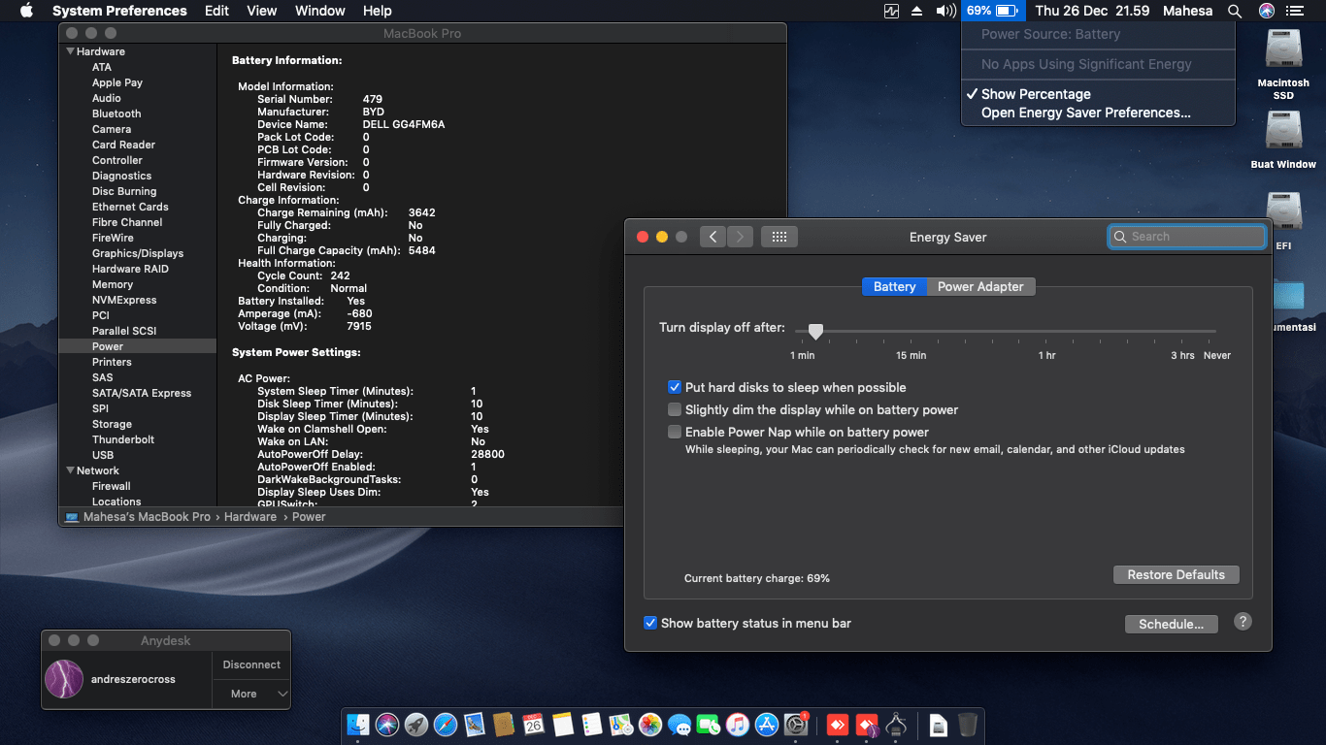This screenshot has width=1326, height=745.
Task: Open Finder from the Dock
Action: (x=358, y=725)
